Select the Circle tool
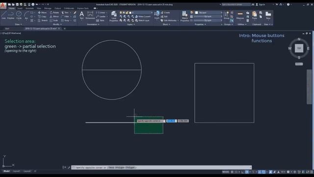The height and width of the screenshot is (177, 314). (x=19, y=15)
